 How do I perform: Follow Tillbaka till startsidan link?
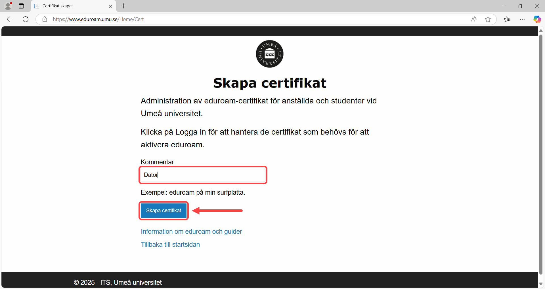(x=170, y=245)
